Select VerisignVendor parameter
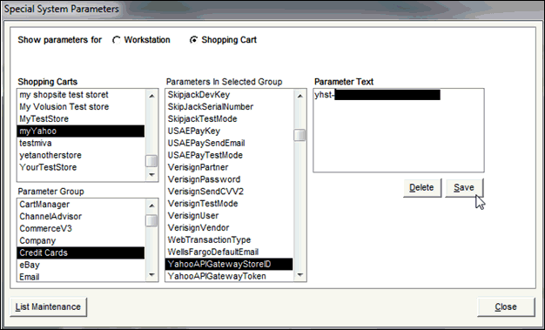Image resolution: width=545 pixels, height=330 pixels. click(x=229, y=228)
